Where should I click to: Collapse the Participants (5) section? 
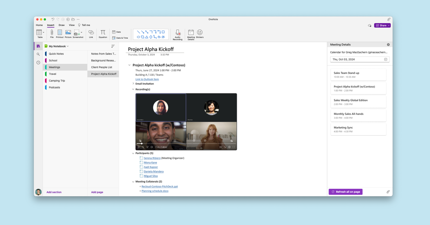(133, 153)
